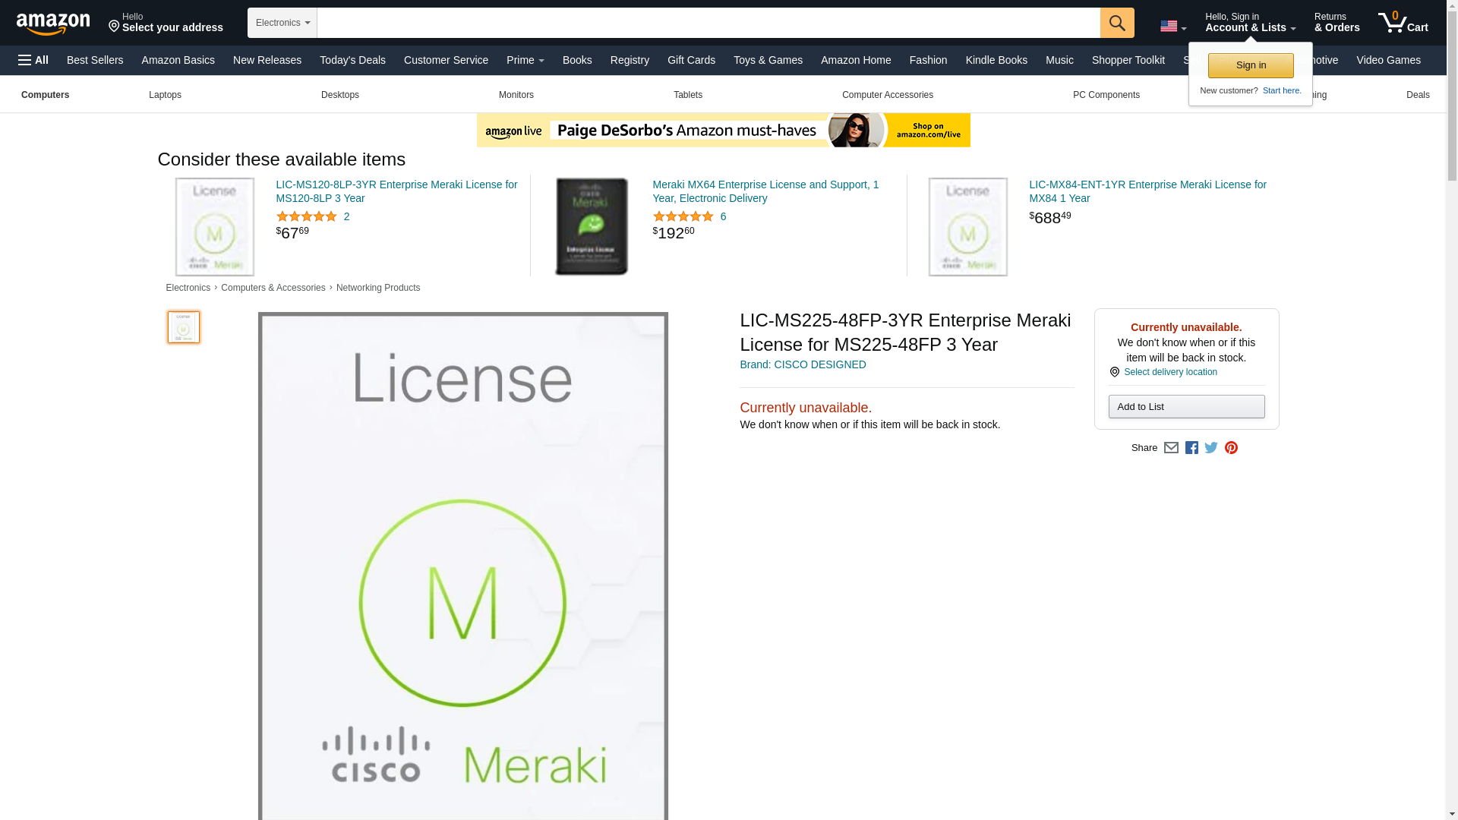Click into the search input field

tap(708, 23)
